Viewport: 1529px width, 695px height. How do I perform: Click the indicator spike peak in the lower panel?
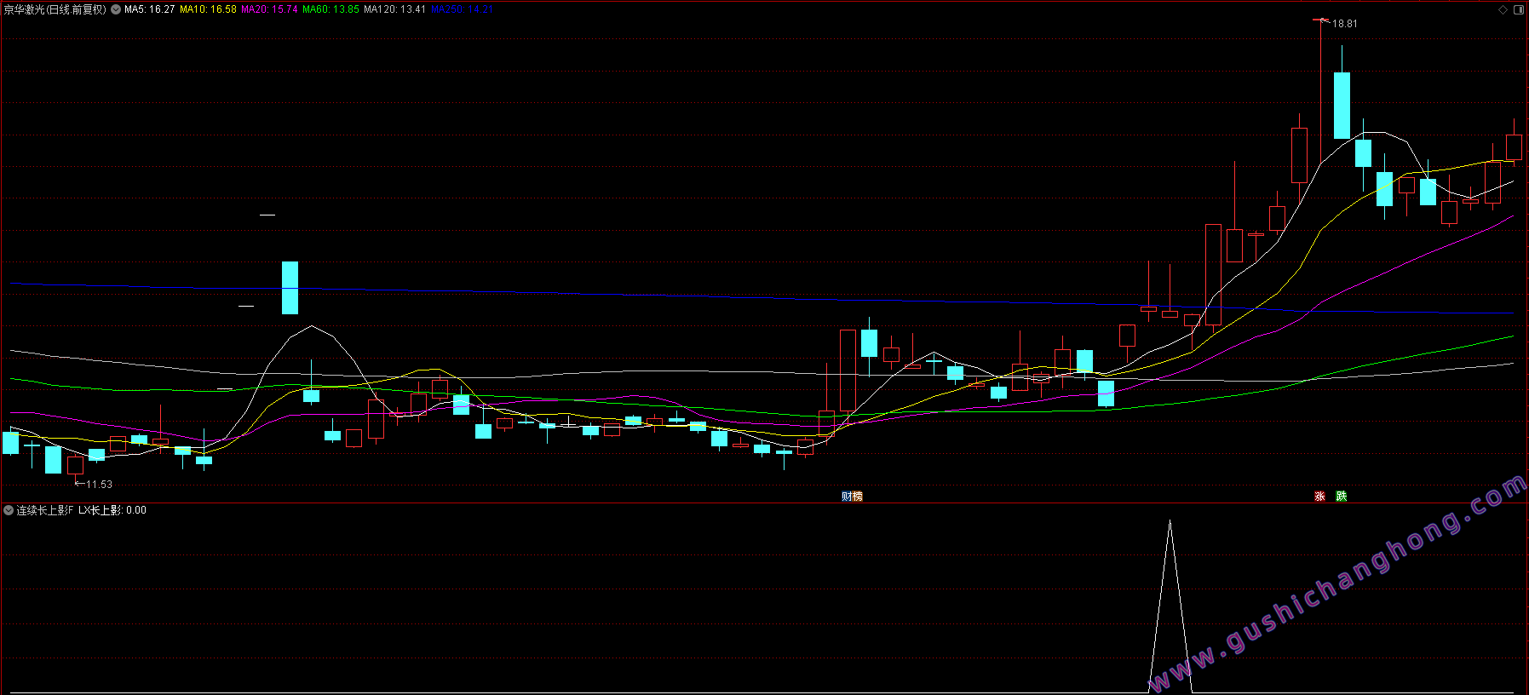(1170, 521)
